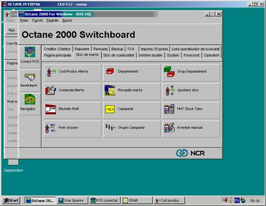Click the Start button

[11, 201]
